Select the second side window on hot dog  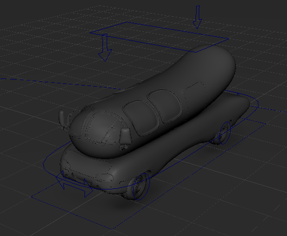click(x=165, y=106)
